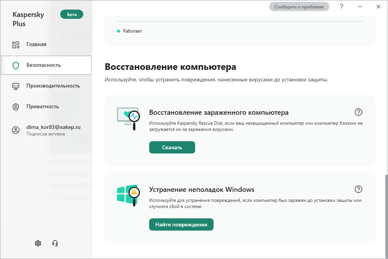This screenshot has height=259, width=388.
Task: Click the Бета badge
Action: pos(72,14)
